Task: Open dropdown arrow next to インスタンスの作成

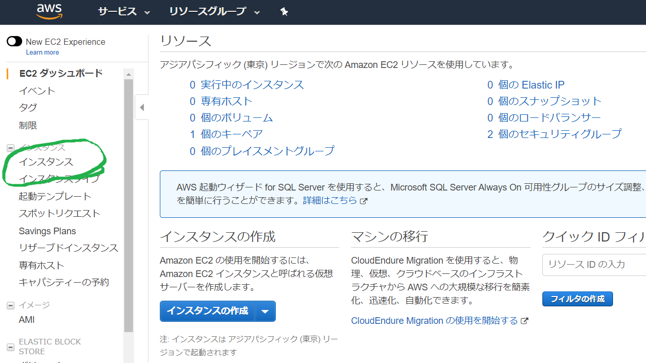Action: [x=266, y=311]
